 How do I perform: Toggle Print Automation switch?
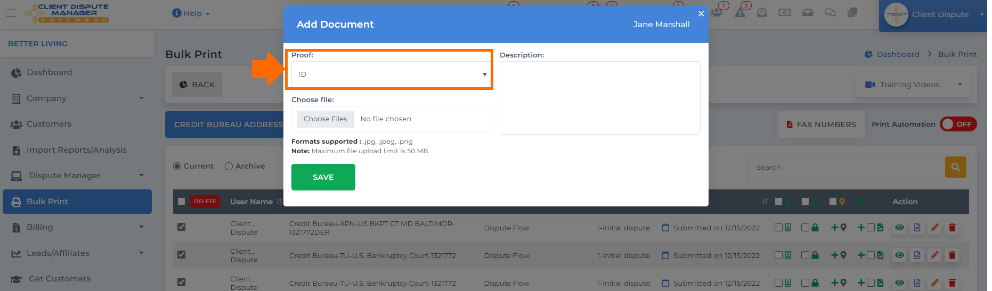pyautogui.click(x=958, y=124)
